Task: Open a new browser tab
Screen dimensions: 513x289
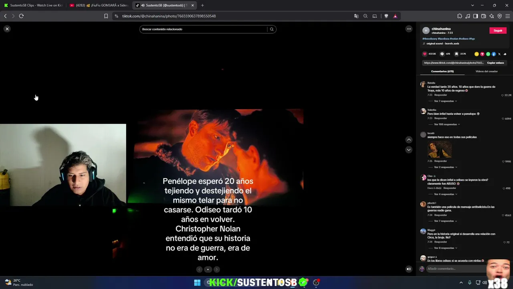Action: (x=202, y=5)
